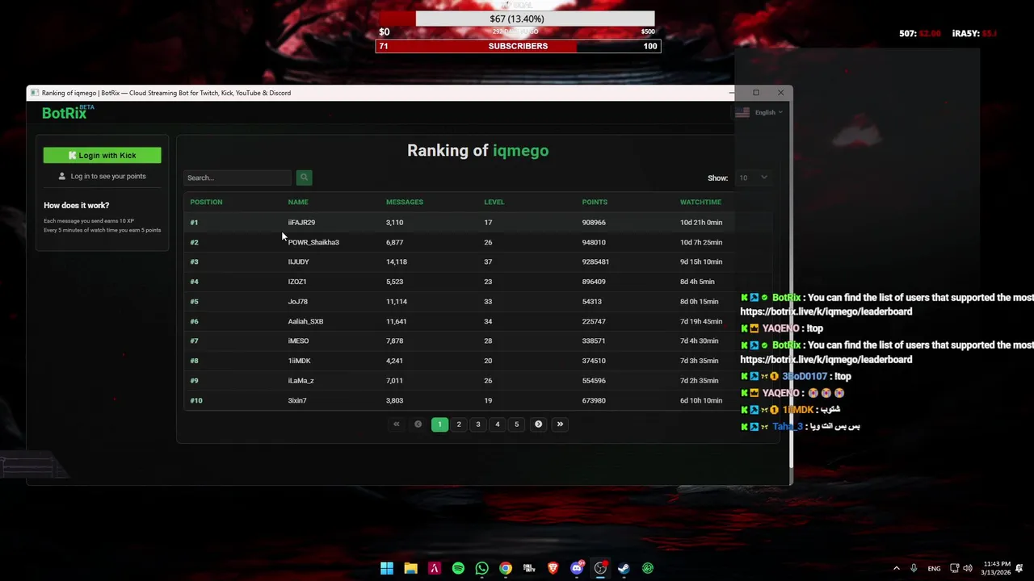
Task: Click the Ranking of iqmego heading
Action: click(477, 150)
